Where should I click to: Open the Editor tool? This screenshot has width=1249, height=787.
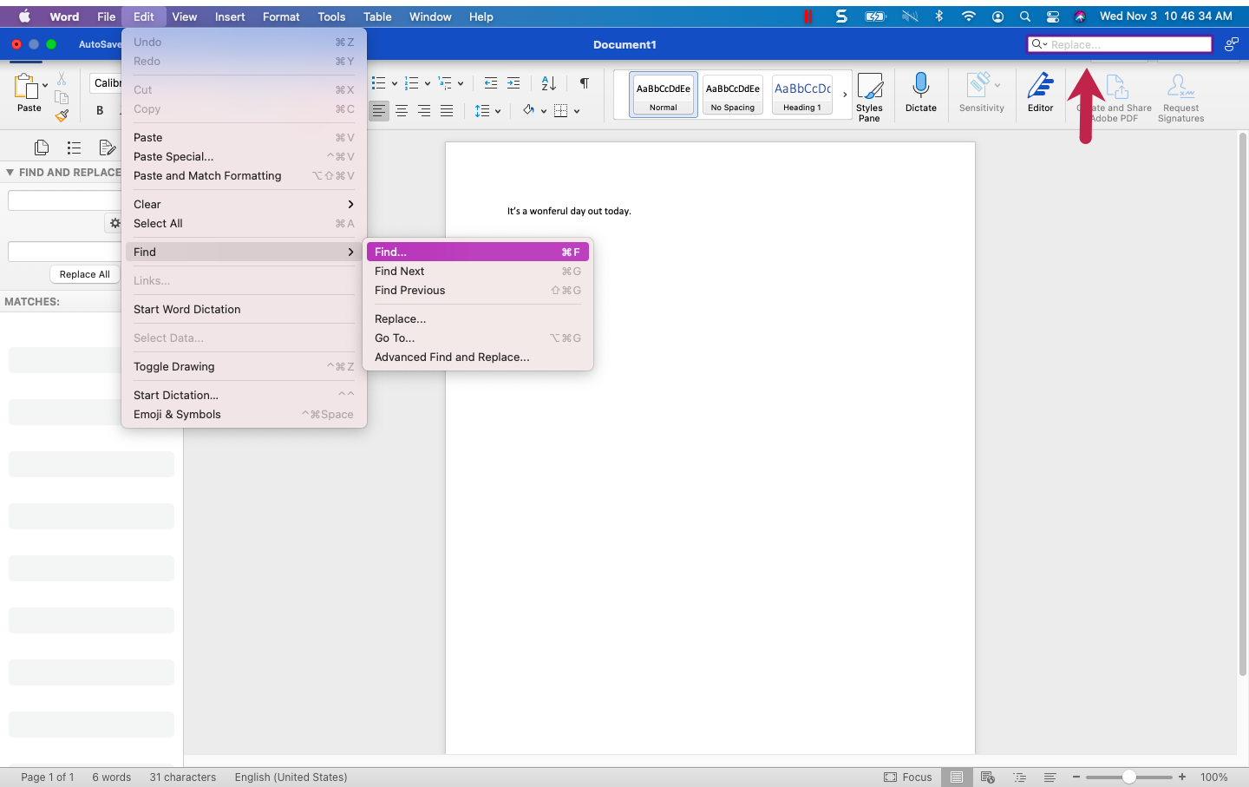click(x=1040, y=91)
